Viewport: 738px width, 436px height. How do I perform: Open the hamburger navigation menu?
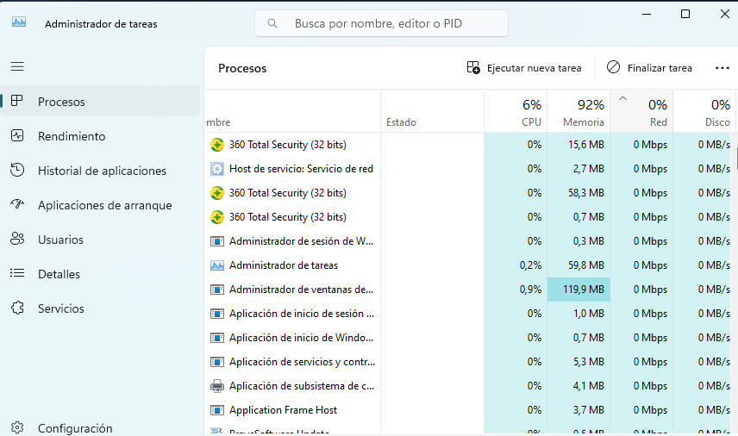pos(17,66)
